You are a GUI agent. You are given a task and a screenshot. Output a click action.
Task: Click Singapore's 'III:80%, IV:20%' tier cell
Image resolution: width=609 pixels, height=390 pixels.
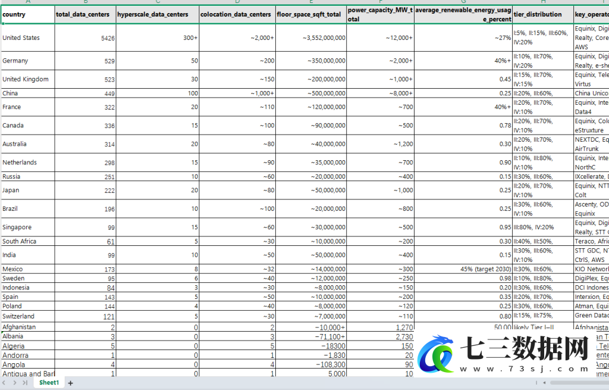coord(543,227)
